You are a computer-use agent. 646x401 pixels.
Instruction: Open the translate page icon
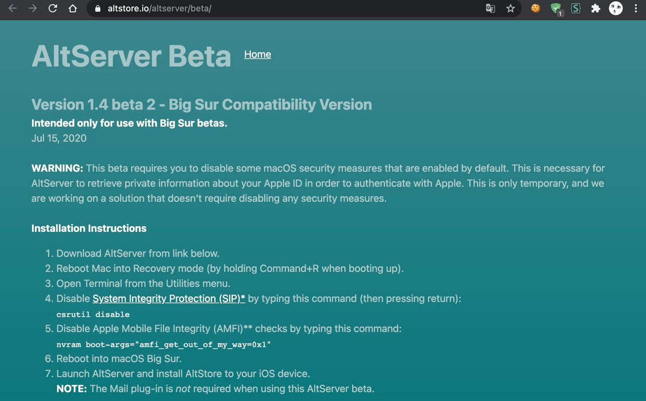tap(490, 9)
